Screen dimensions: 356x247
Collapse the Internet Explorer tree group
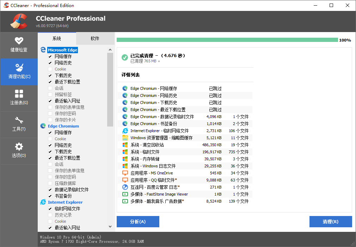(65, 202)
